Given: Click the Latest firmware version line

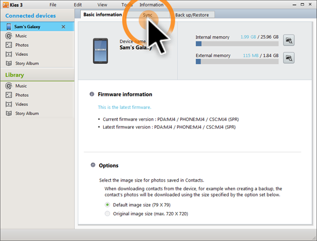Looking at the screenshot, I should (169, 127).
